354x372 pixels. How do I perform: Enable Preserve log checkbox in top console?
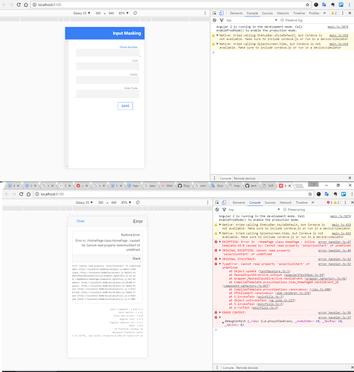coord(282,20)
